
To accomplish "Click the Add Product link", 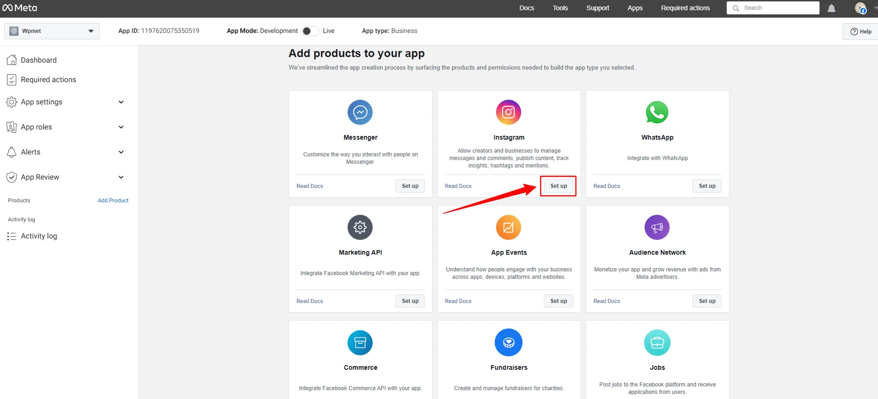I will [x=113, y=200].
